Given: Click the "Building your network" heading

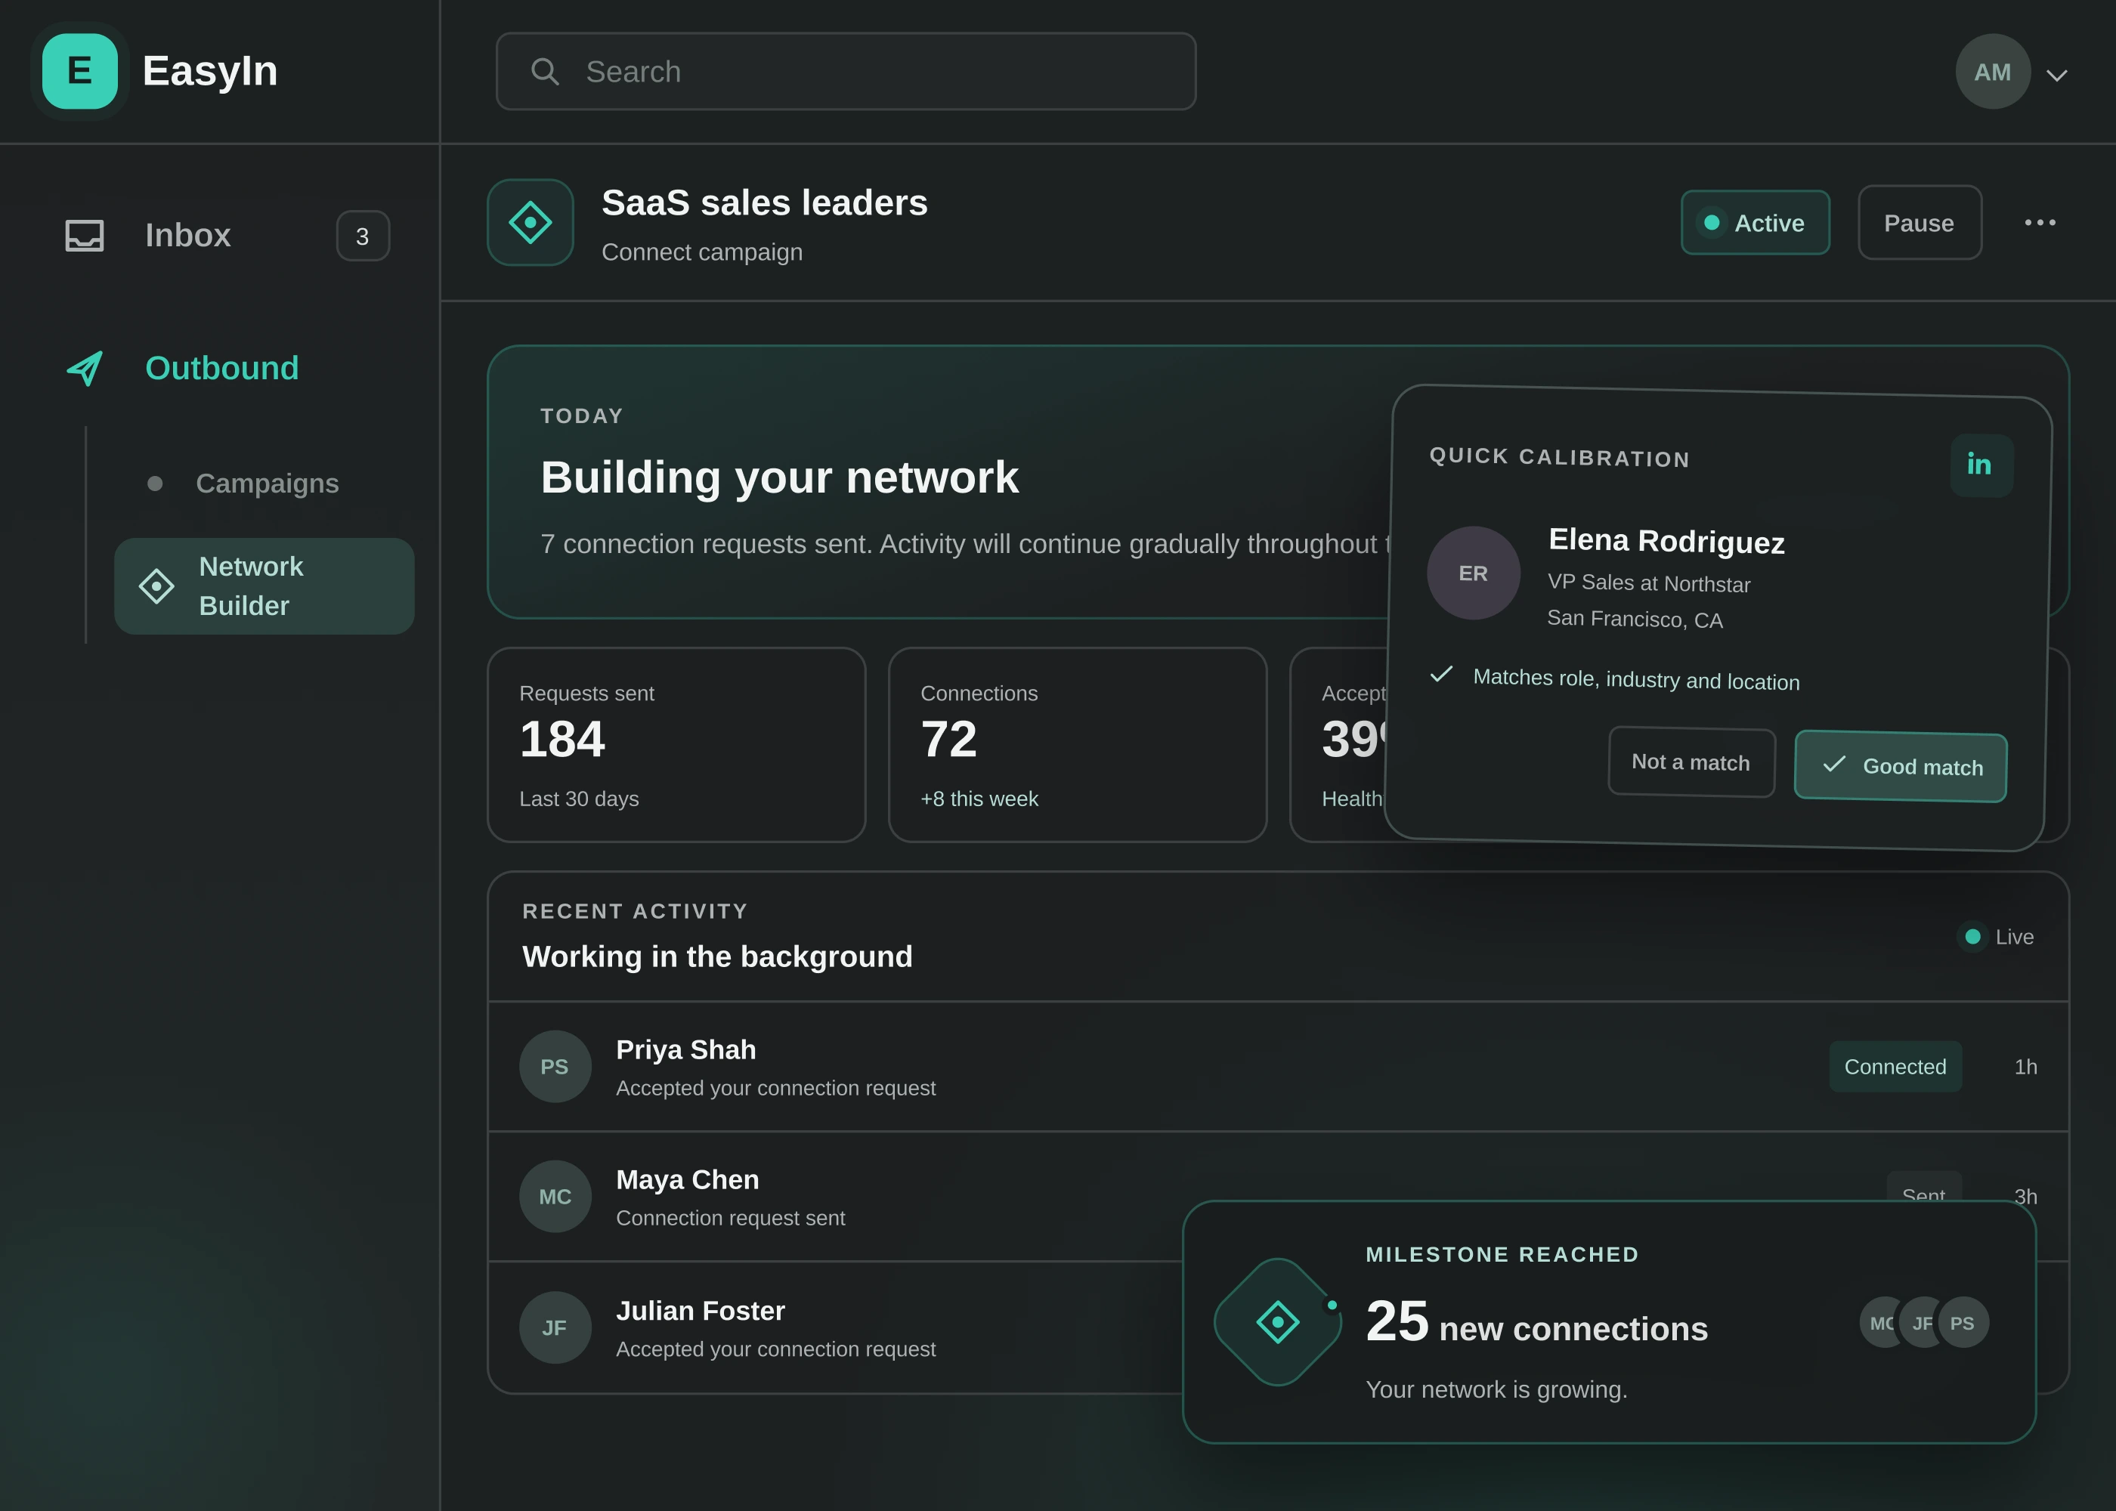Looking at the screenshot, I should [779, 477].
